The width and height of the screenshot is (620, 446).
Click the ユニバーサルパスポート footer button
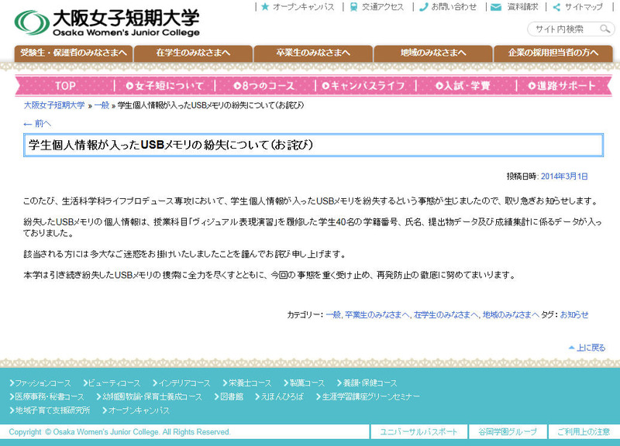click(x=418, y=432)
